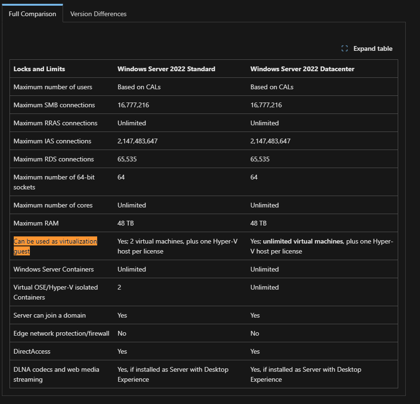Click the highlighted virtualization guest label
The image size is (420, 404).
tap(55, 246)
